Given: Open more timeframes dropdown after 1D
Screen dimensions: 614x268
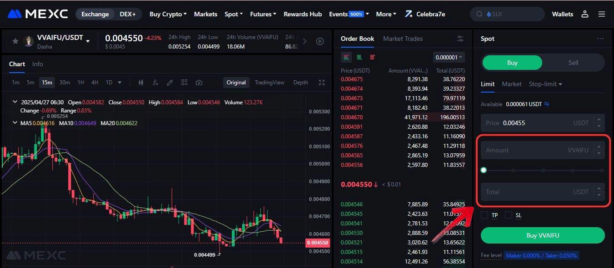Looking at the screenshot, I should [120, 83].
